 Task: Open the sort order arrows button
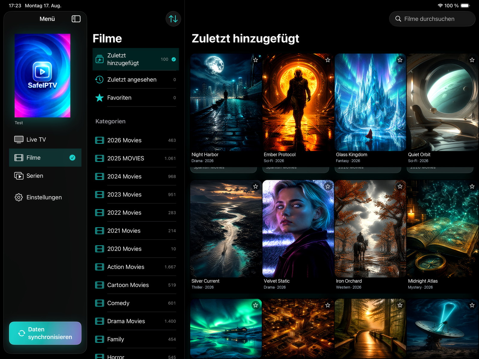(x=173, y=19)
